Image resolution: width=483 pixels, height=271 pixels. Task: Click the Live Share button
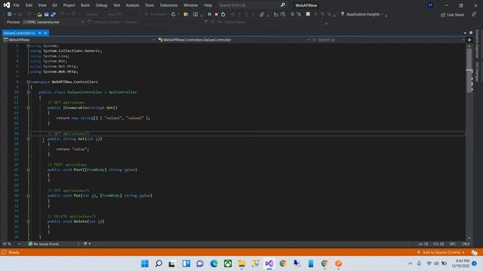click(452, 15)
